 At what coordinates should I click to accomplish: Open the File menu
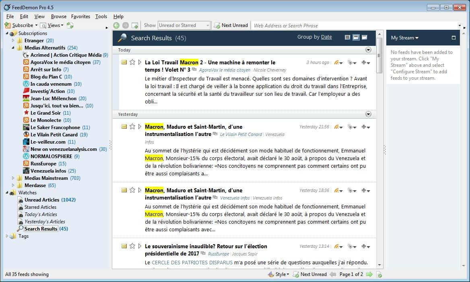point(10,16)
